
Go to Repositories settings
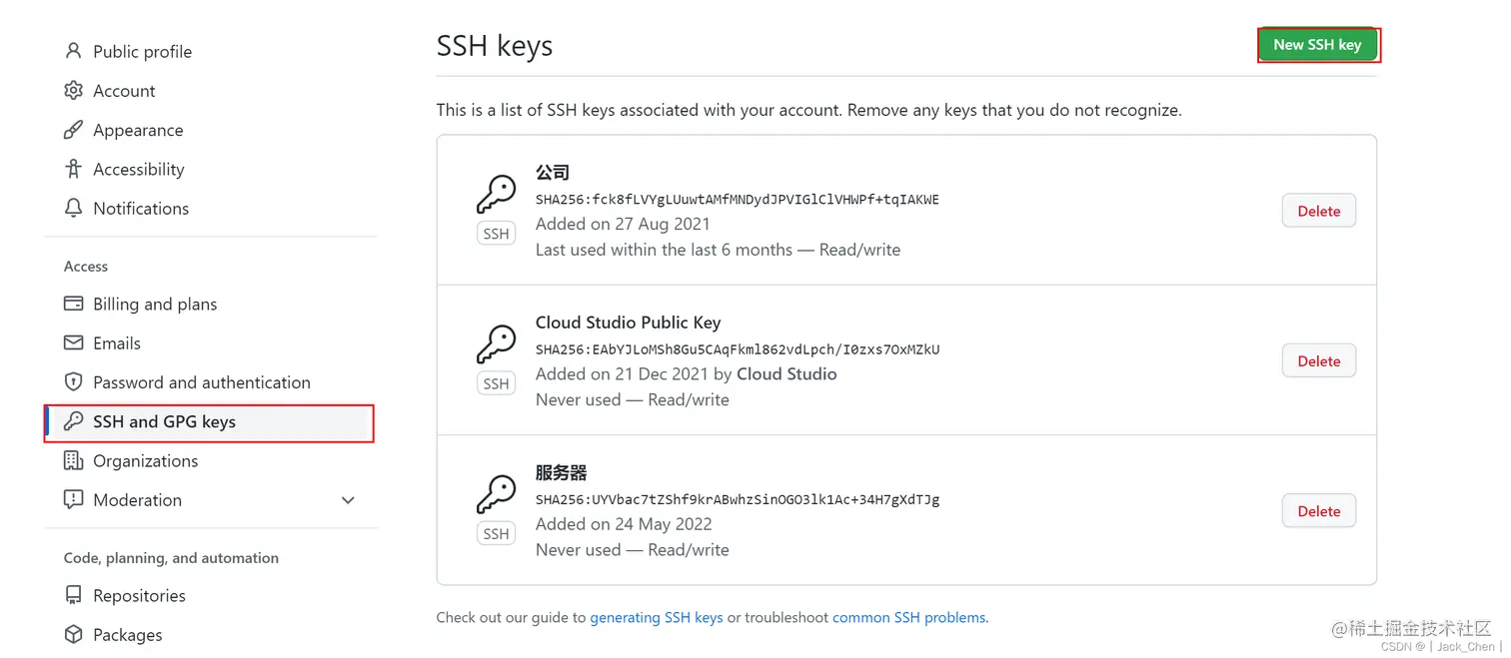(139, 595)
